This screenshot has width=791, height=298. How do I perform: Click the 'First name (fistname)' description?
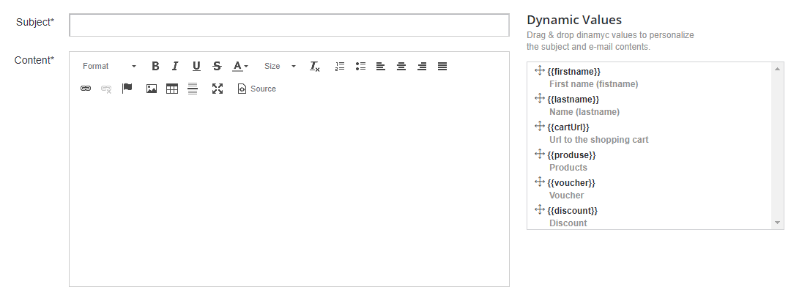[x=594, y=84]
